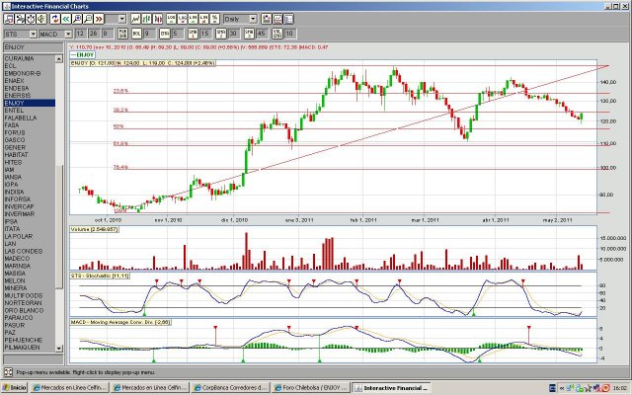Click the zoom out magnifier icon
632x395 pixels.
[88, 19]
